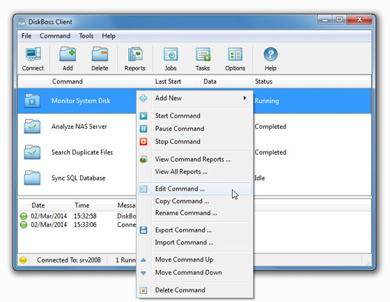Open Reports from the toolbar
The height and width of the screenshot is (302, 390).
[x=135, y=54]
